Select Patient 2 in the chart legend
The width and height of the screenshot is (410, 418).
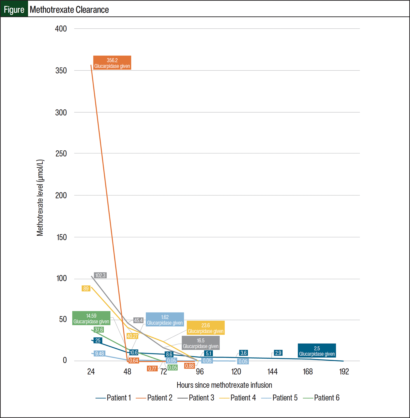click(x=154, y=398)
